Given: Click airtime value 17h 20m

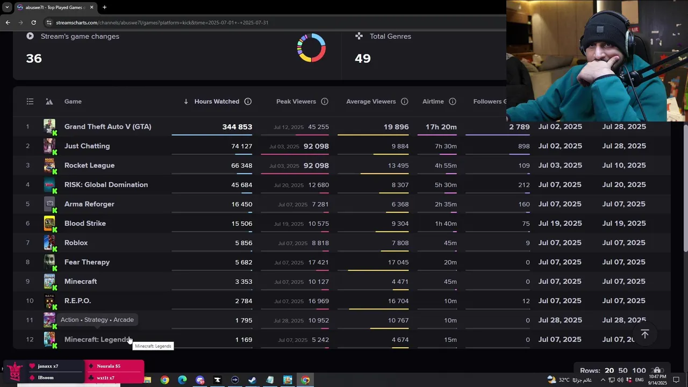Looking at the screenshot, I should [441, 127].
